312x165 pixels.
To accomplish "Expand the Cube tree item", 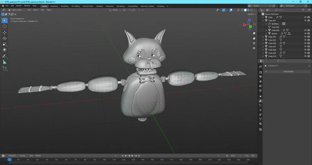I will pyautogui.click(x=263, y=17).
